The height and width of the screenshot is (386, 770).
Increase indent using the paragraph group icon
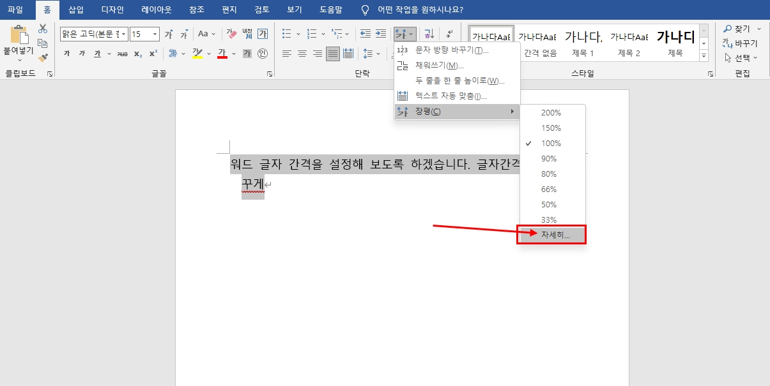pos(381,33)
